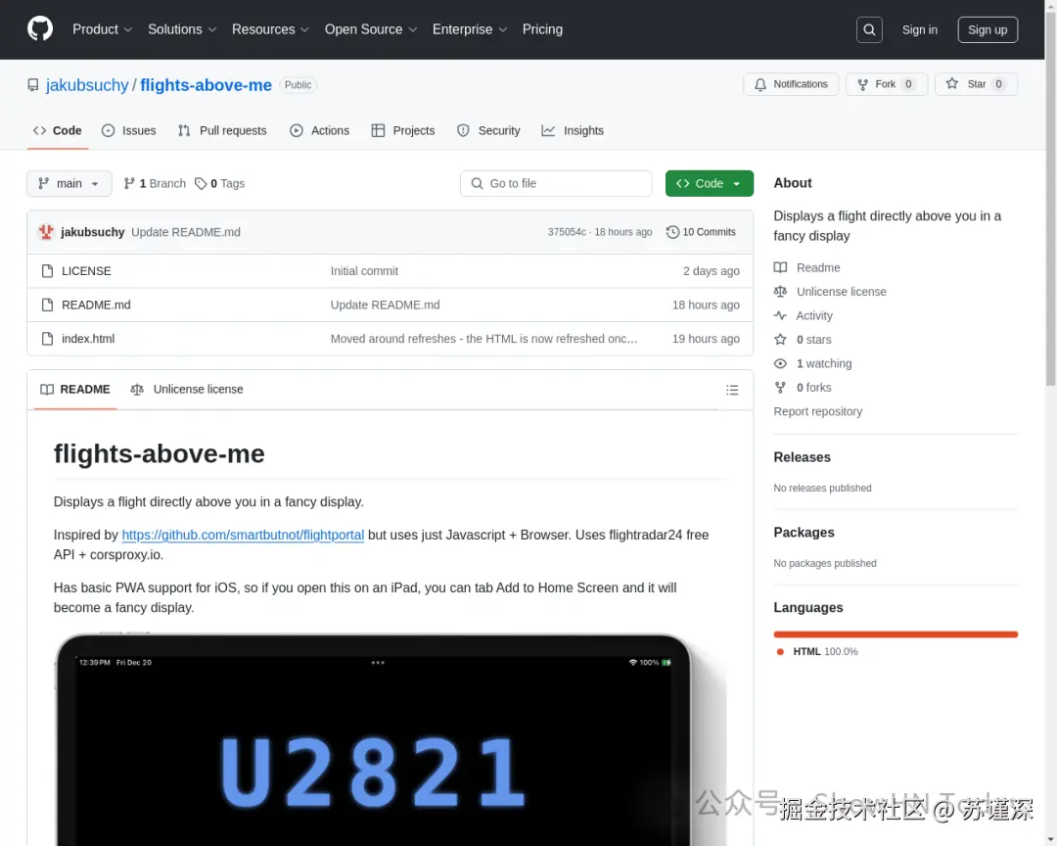Image resolution: width=1057 pixels, height=846 pixels.
Task: Open the Actions tab
Action: 319,131
